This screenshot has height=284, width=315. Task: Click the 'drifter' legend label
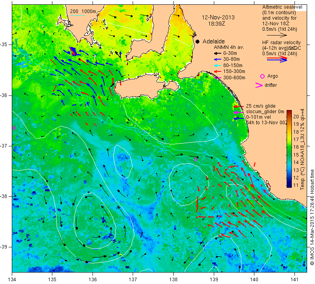(x=271, y=85)
